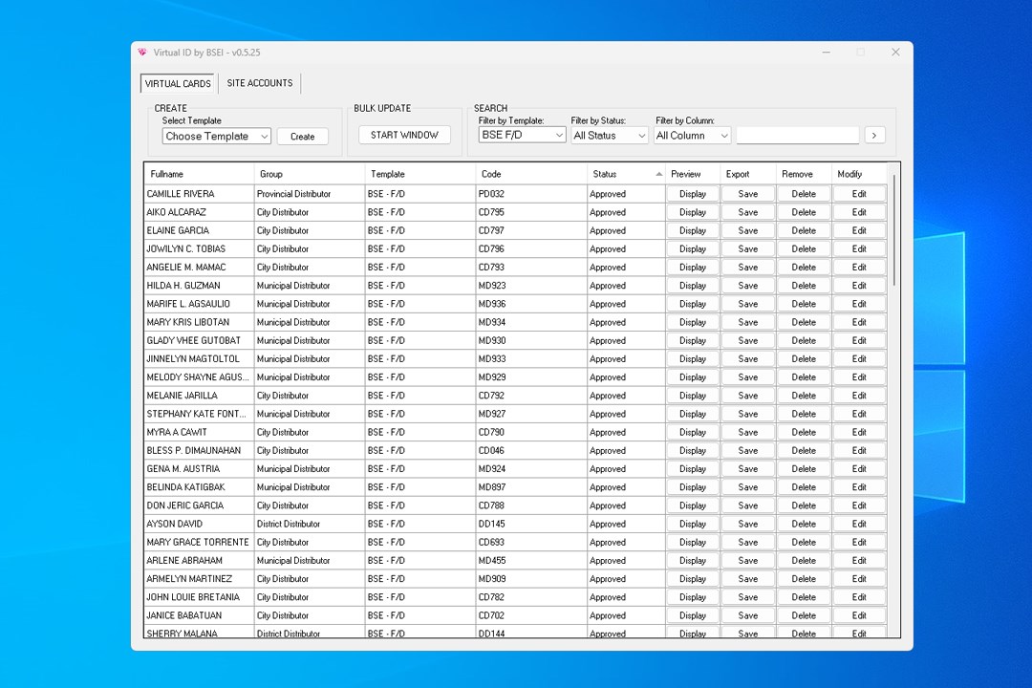
Task: Click the app gem icon in title bar
Action: [x=142, y=52]
